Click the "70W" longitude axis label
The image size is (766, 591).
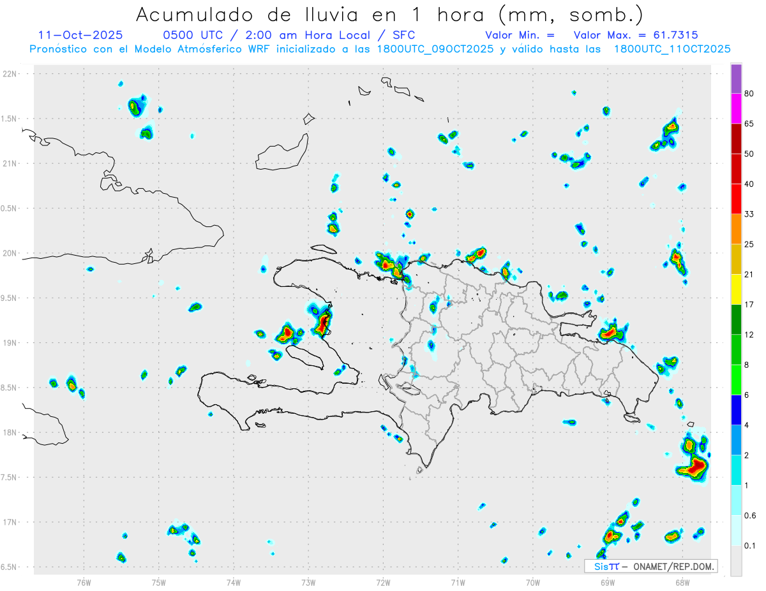point(533,581)
